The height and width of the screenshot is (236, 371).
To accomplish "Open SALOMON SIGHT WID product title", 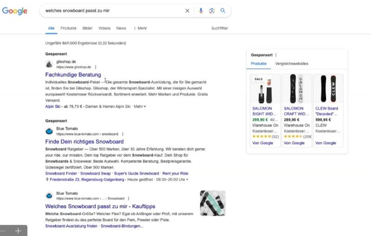I will click(264, 111).
